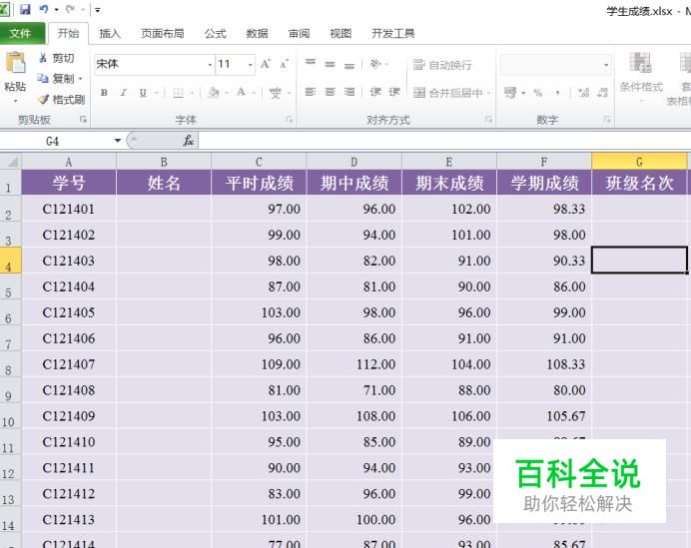
Task: Select column G header
Action: coord(639,162)
